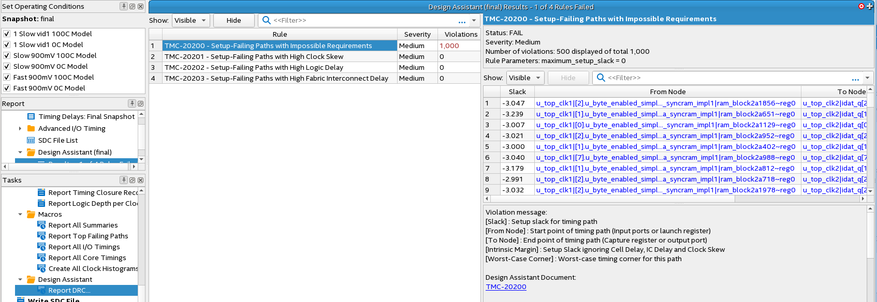Expand the Advanced I/O Timing folder
Viewport: 877px width, 302px height.
point(20,128)
